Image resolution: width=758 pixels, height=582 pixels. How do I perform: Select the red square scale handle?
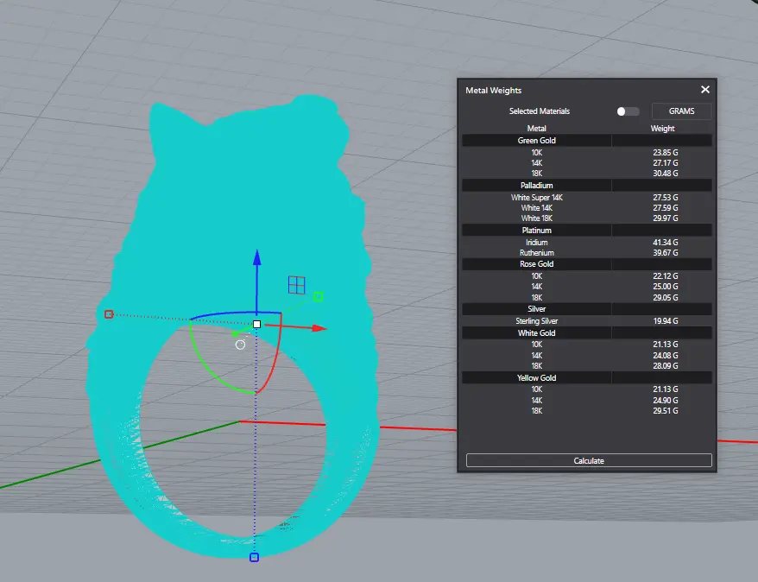coord(108,314)
